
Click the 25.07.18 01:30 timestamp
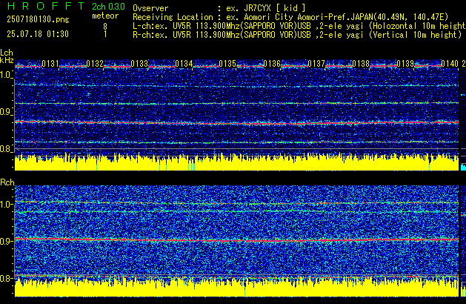click(x=38, y=34)
